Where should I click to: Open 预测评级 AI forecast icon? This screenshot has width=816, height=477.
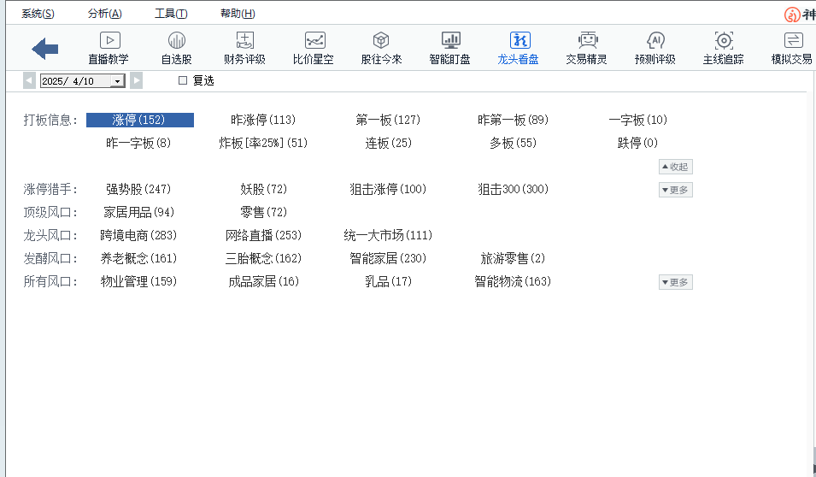point(655,41)
